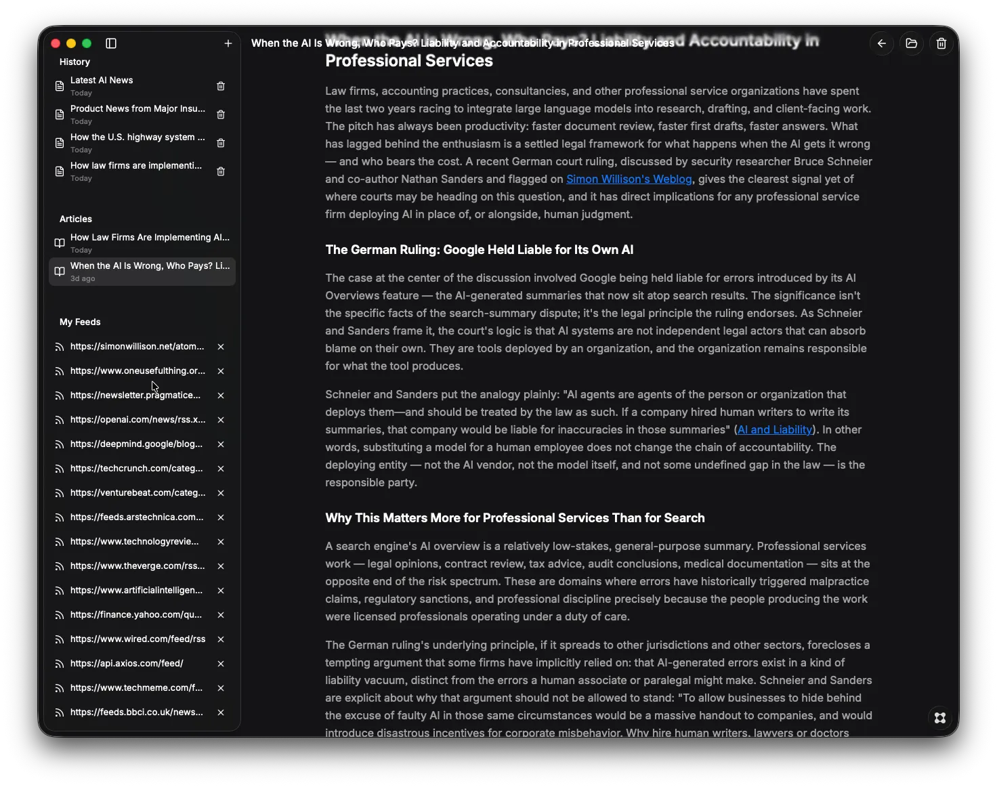Remove the newsletter.pragmatice... feed

(x=221, y=396)
